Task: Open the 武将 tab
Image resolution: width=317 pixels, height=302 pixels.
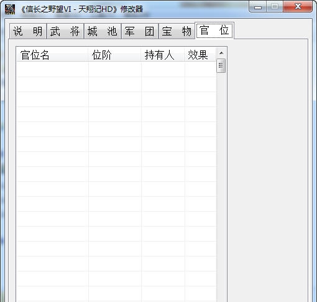Action: [x=65, y=31]
